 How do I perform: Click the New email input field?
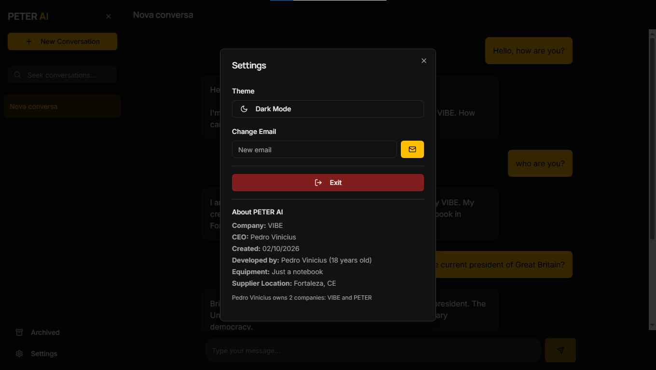pos(314,149)
